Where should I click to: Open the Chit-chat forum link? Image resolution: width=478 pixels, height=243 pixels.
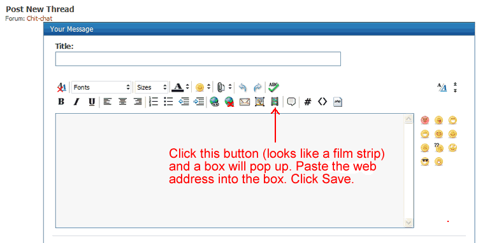(40, 18)
